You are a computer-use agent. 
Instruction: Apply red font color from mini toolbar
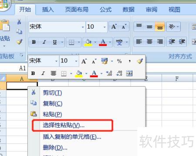click(94, 74)
